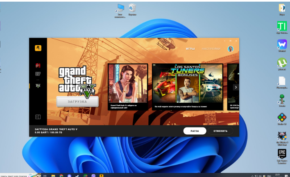
Task: Cancel the download with ОТМЕНИТЬ
Action: (x=220, y=131)
